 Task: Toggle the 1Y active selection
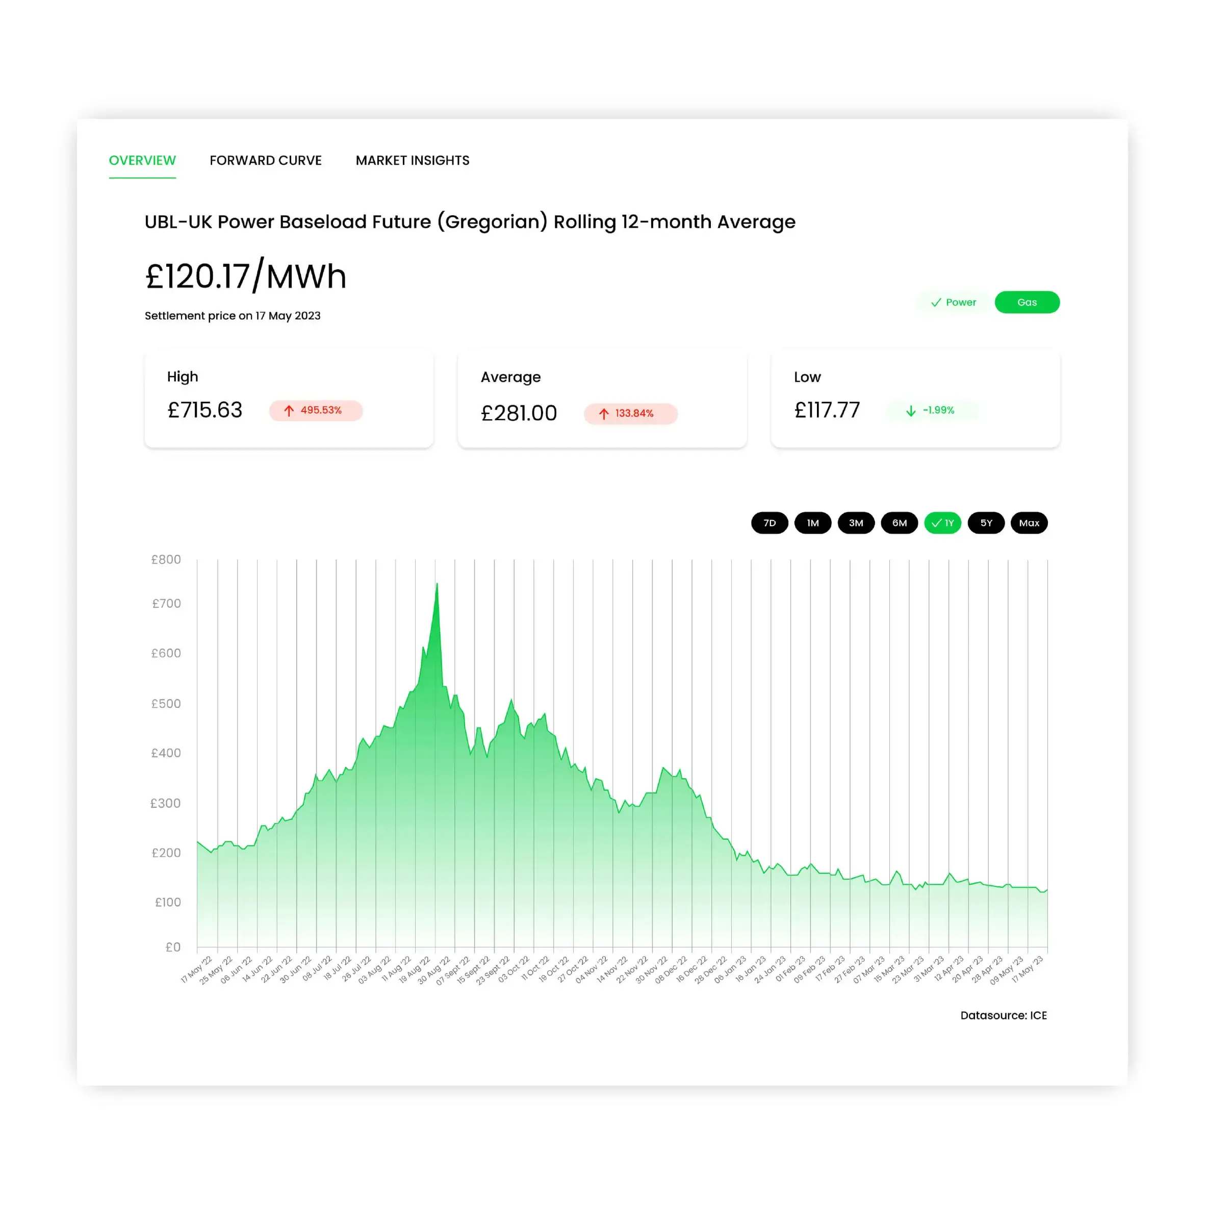point(942,523)
